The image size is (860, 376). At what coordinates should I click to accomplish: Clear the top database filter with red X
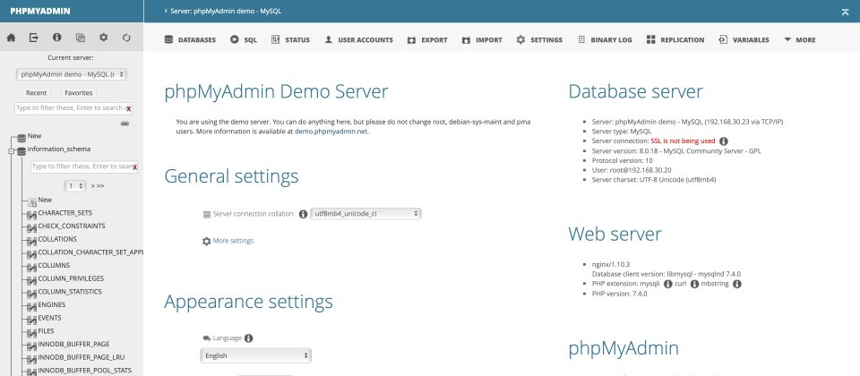click(128, 109)
